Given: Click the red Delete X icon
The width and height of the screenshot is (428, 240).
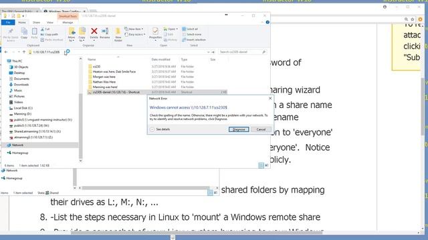Looking at the screenshot, I should click(94, 31).
